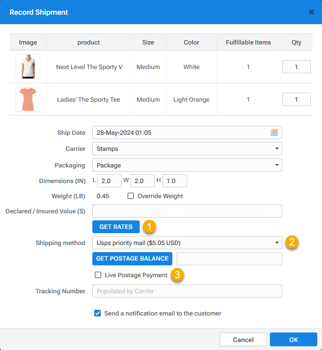Click the orange step 3 marker badge
Viewport: 322px width, 350px height.
[177, 275]
